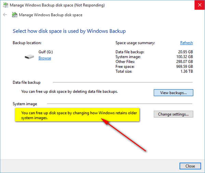Viewport: 205px width, 173px height.
Task: Open Change settings... for system image
Action: tap(173, 114)
